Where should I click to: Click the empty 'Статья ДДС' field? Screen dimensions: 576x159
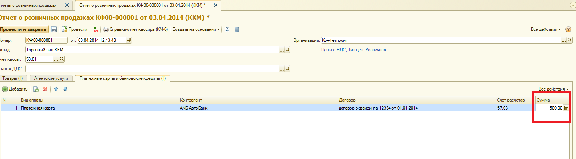click(152, 68)
